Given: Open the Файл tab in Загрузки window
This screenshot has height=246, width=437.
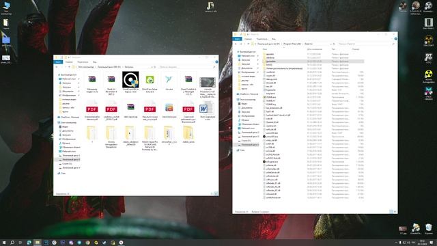Looking at the screenshot, I should tap(58, 62).
